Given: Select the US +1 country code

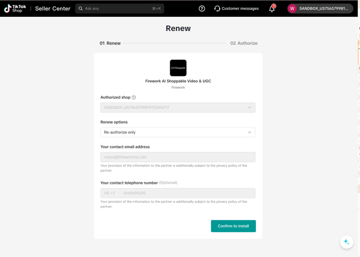Looking at the screenshot, I should coord(110,193).
